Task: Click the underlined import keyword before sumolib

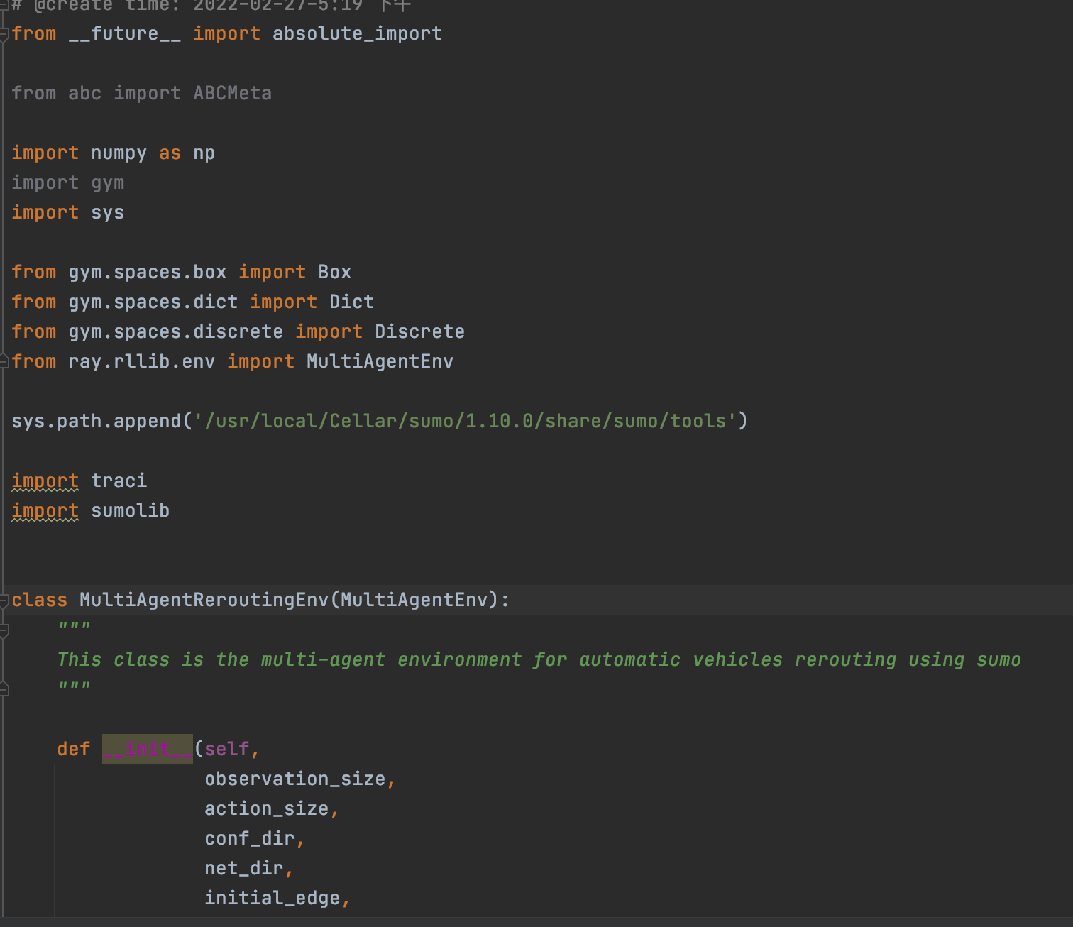Action: coord(45,510)
